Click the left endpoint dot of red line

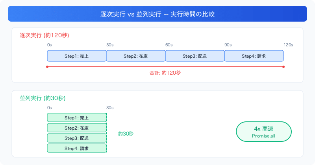click(47, 67)
